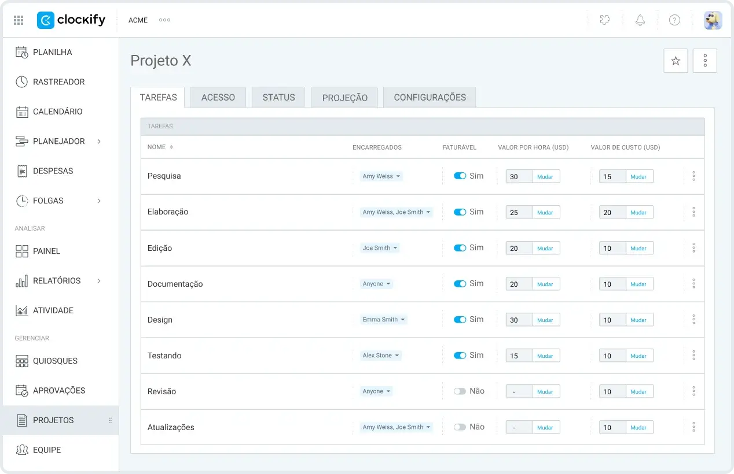Enable Faturável toggle for Revisão task
This screenshot has height=474, width=734.
point(460,391)
